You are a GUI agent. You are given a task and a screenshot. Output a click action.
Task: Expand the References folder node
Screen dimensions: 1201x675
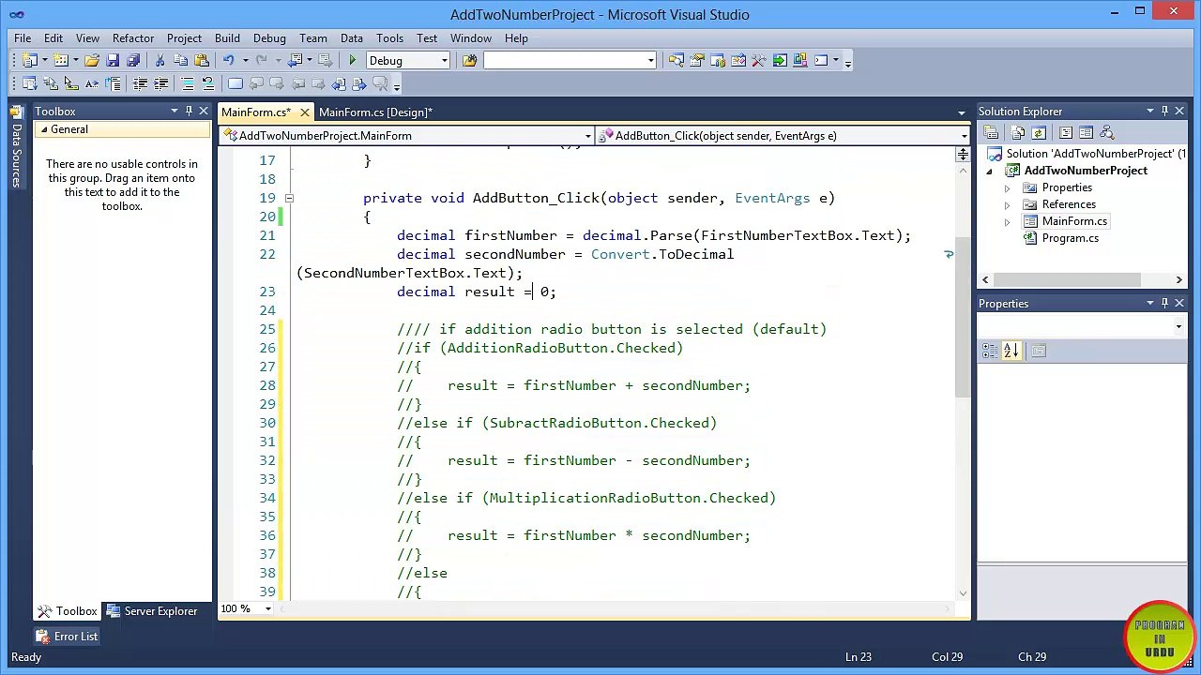point(1007,204)
